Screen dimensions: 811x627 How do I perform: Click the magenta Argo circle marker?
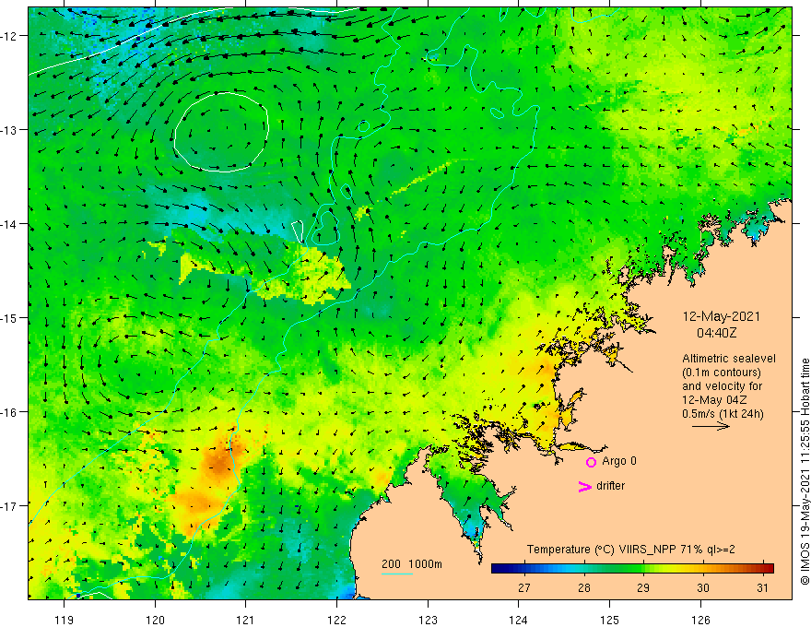591,462
